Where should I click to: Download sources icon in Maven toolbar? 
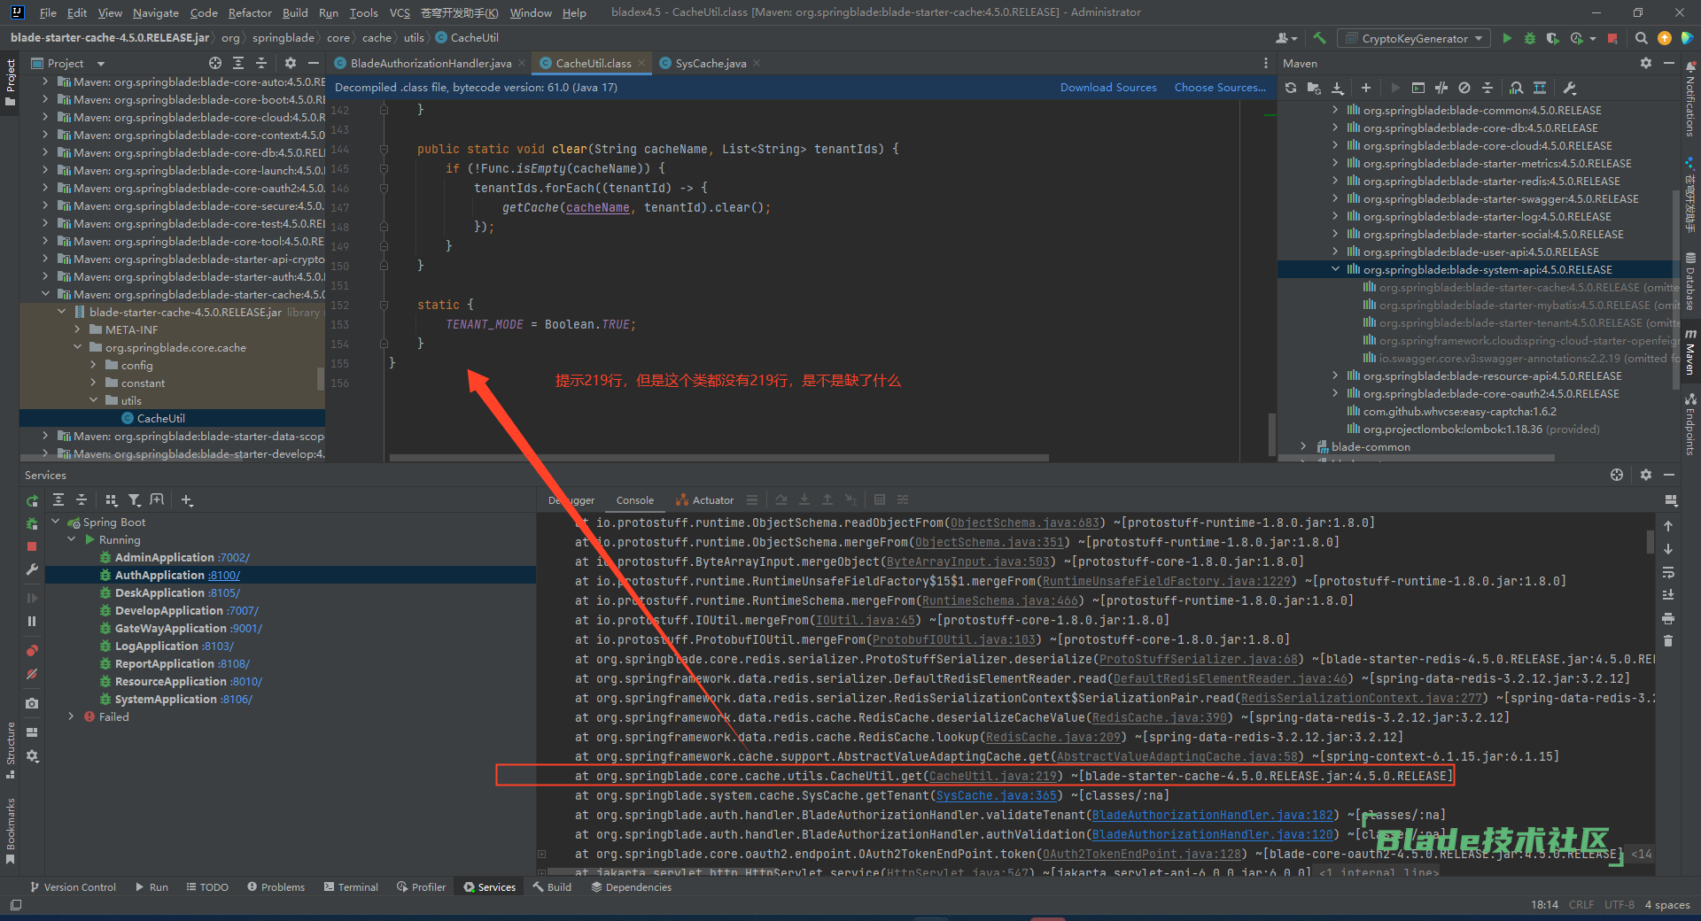pyautogui.click(x=1338, y=88)
